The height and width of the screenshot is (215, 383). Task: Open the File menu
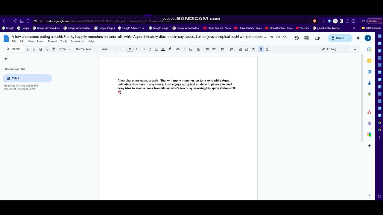(x=14, y=42)
